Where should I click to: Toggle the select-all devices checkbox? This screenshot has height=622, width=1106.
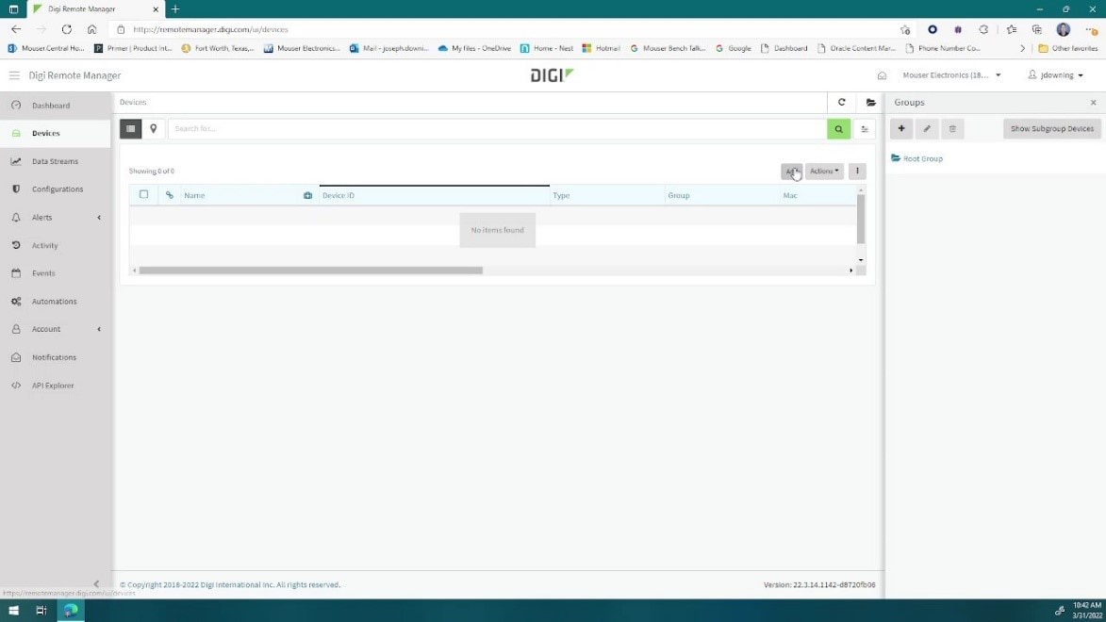pos(144,195)
